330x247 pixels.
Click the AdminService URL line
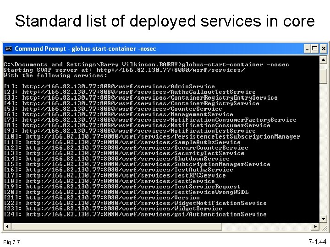109,86
